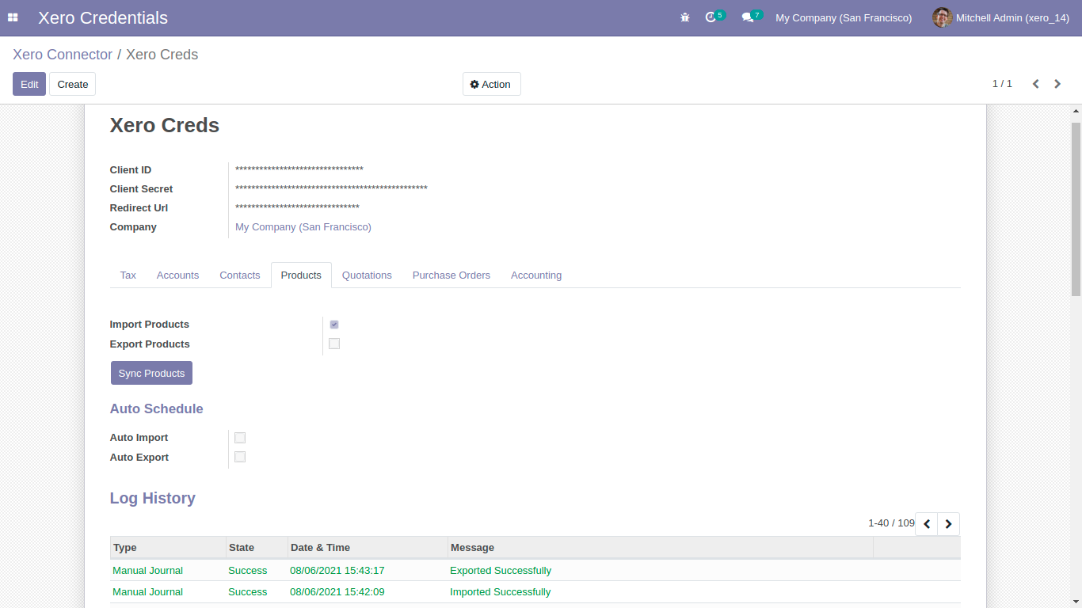Click the 1-40 / 109 log pager

click(891, 523)
